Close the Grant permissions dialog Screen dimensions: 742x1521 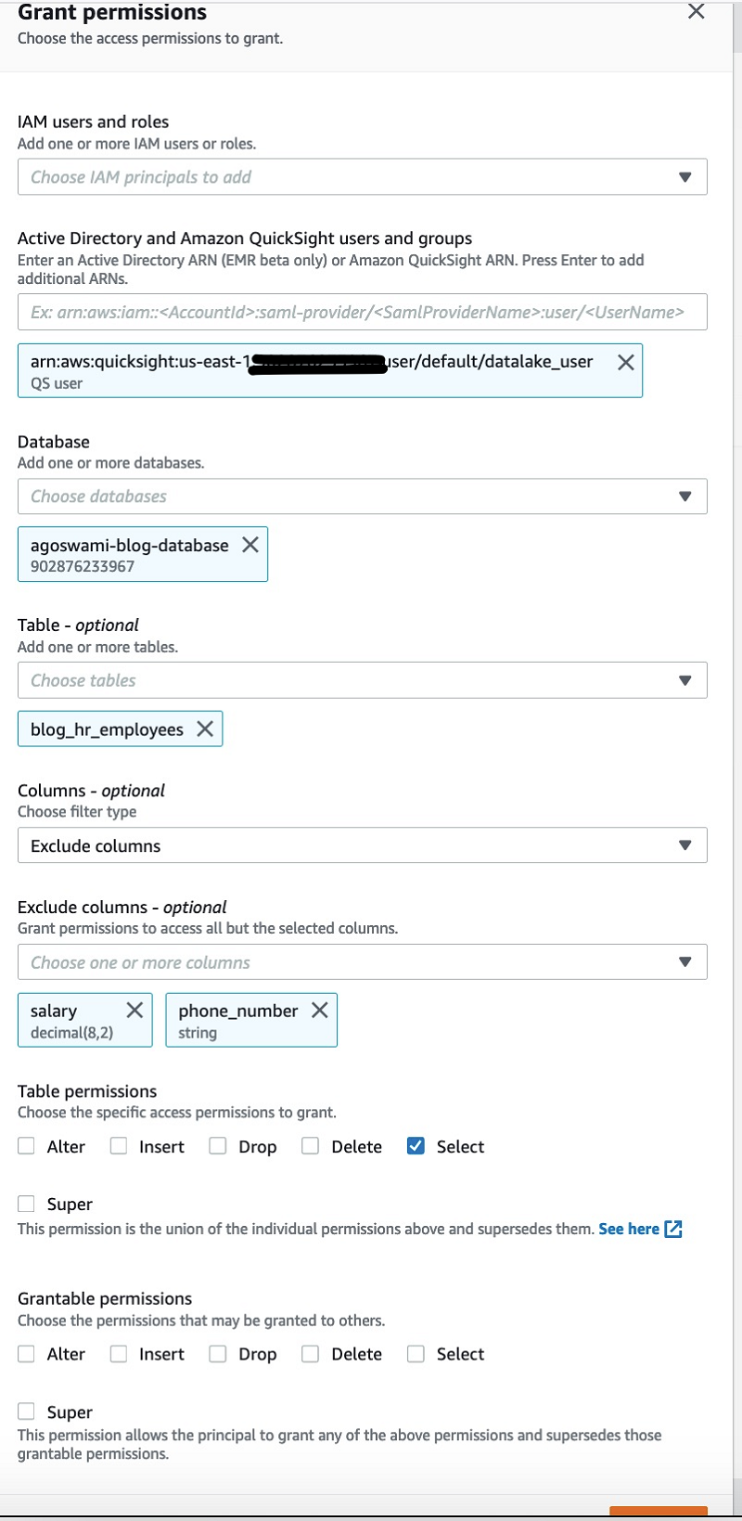click(x=696, y=11)
